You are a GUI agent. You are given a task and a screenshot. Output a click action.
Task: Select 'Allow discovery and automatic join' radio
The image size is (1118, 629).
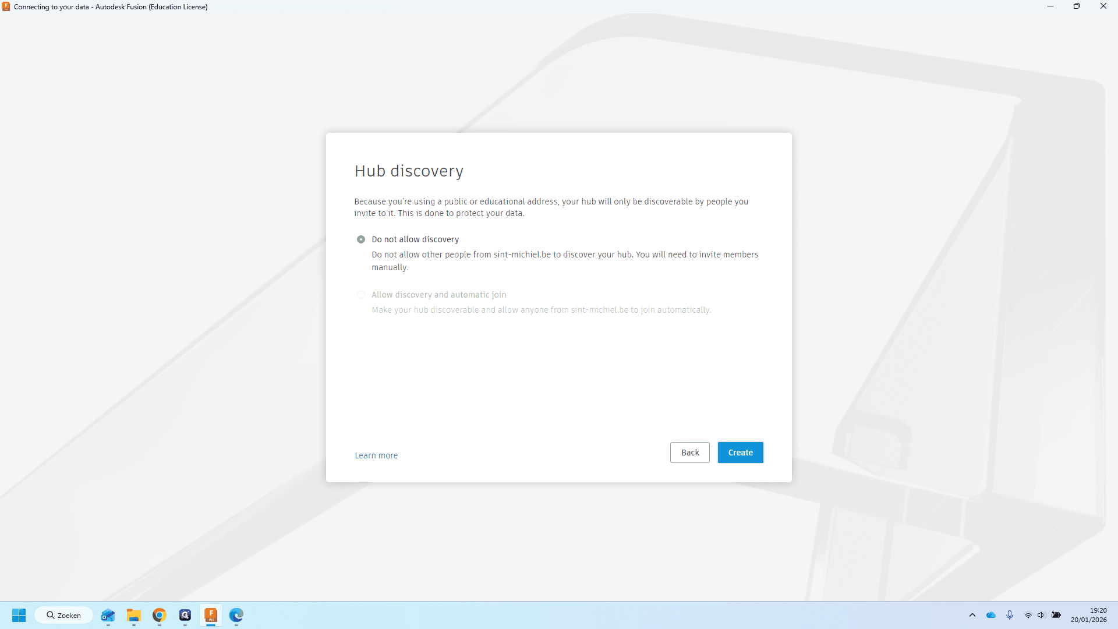point(361,295)
